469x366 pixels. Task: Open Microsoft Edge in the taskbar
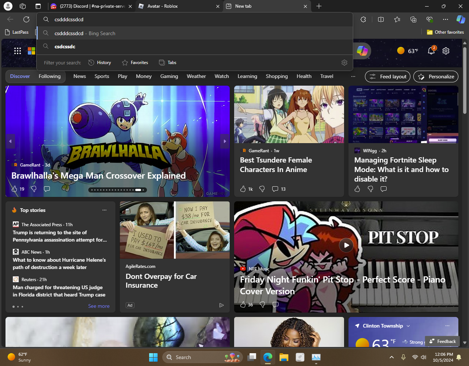(x=268, y=357)
